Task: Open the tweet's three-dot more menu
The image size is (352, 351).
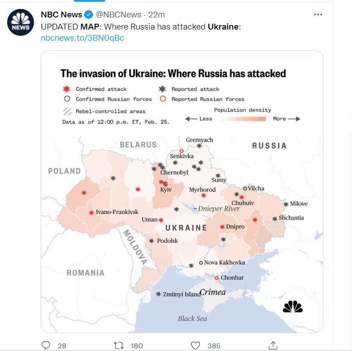Action: pos(318,15)
